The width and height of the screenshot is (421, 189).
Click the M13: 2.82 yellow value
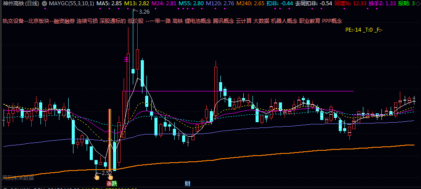click(136, 4)
